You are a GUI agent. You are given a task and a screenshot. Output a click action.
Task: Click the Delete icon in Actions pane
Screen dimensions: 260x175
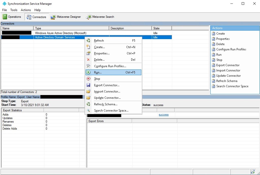214,44
